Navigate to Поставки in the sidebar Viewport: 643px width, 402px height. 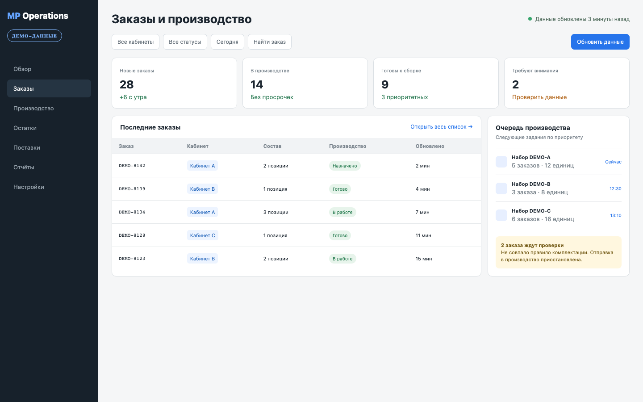[x=49, y=147]
